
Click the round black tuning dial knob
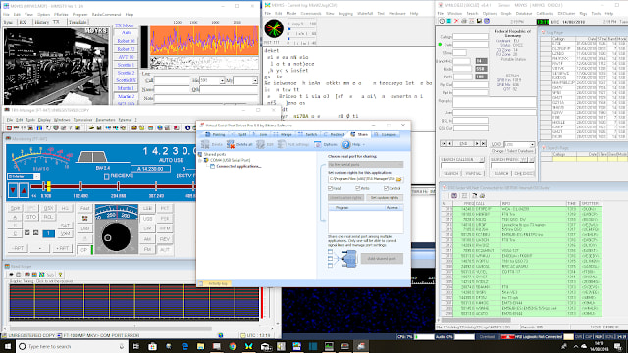(x=116, y=237)
